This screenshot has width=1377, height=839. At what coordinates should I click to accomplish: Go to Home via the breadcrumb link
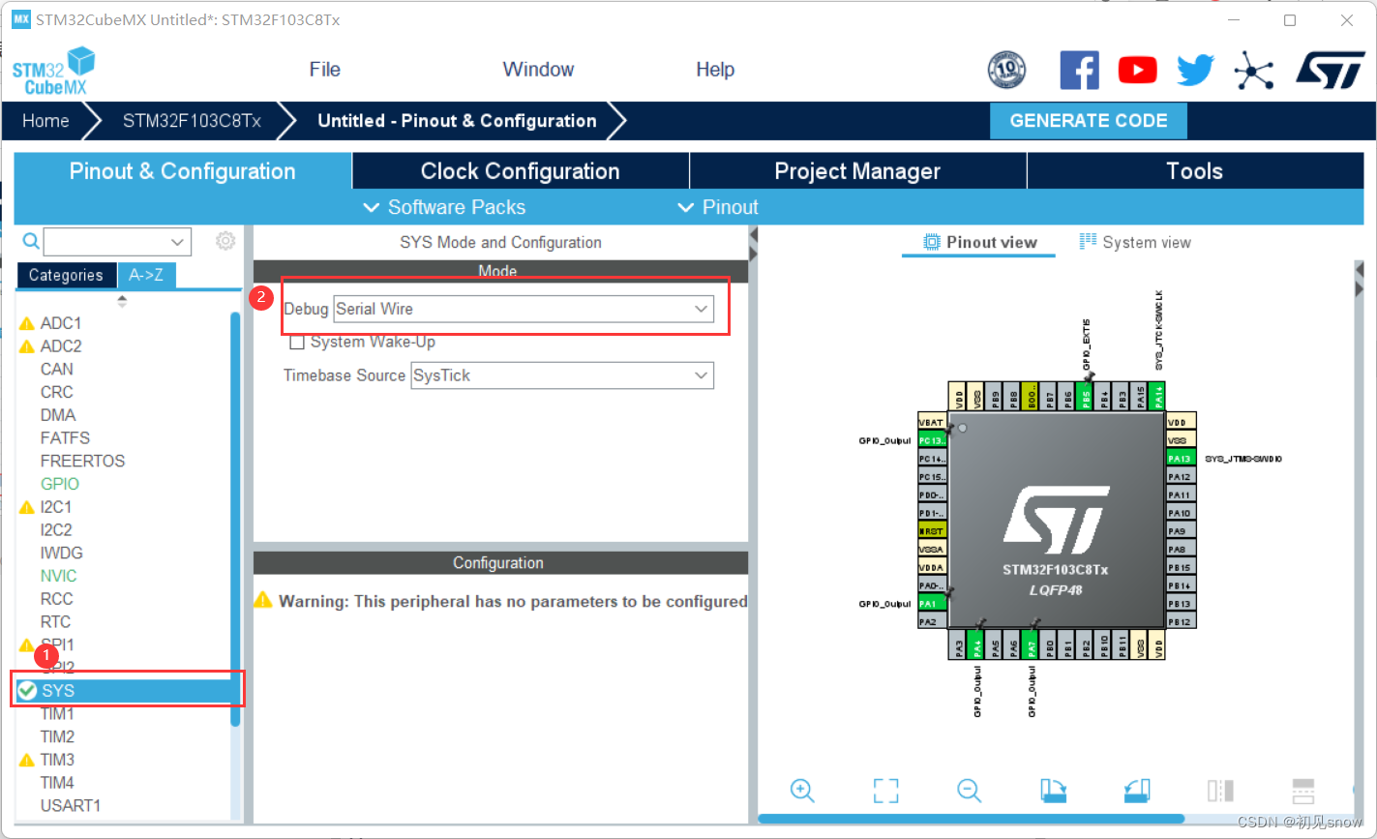(x=45, y=120)
